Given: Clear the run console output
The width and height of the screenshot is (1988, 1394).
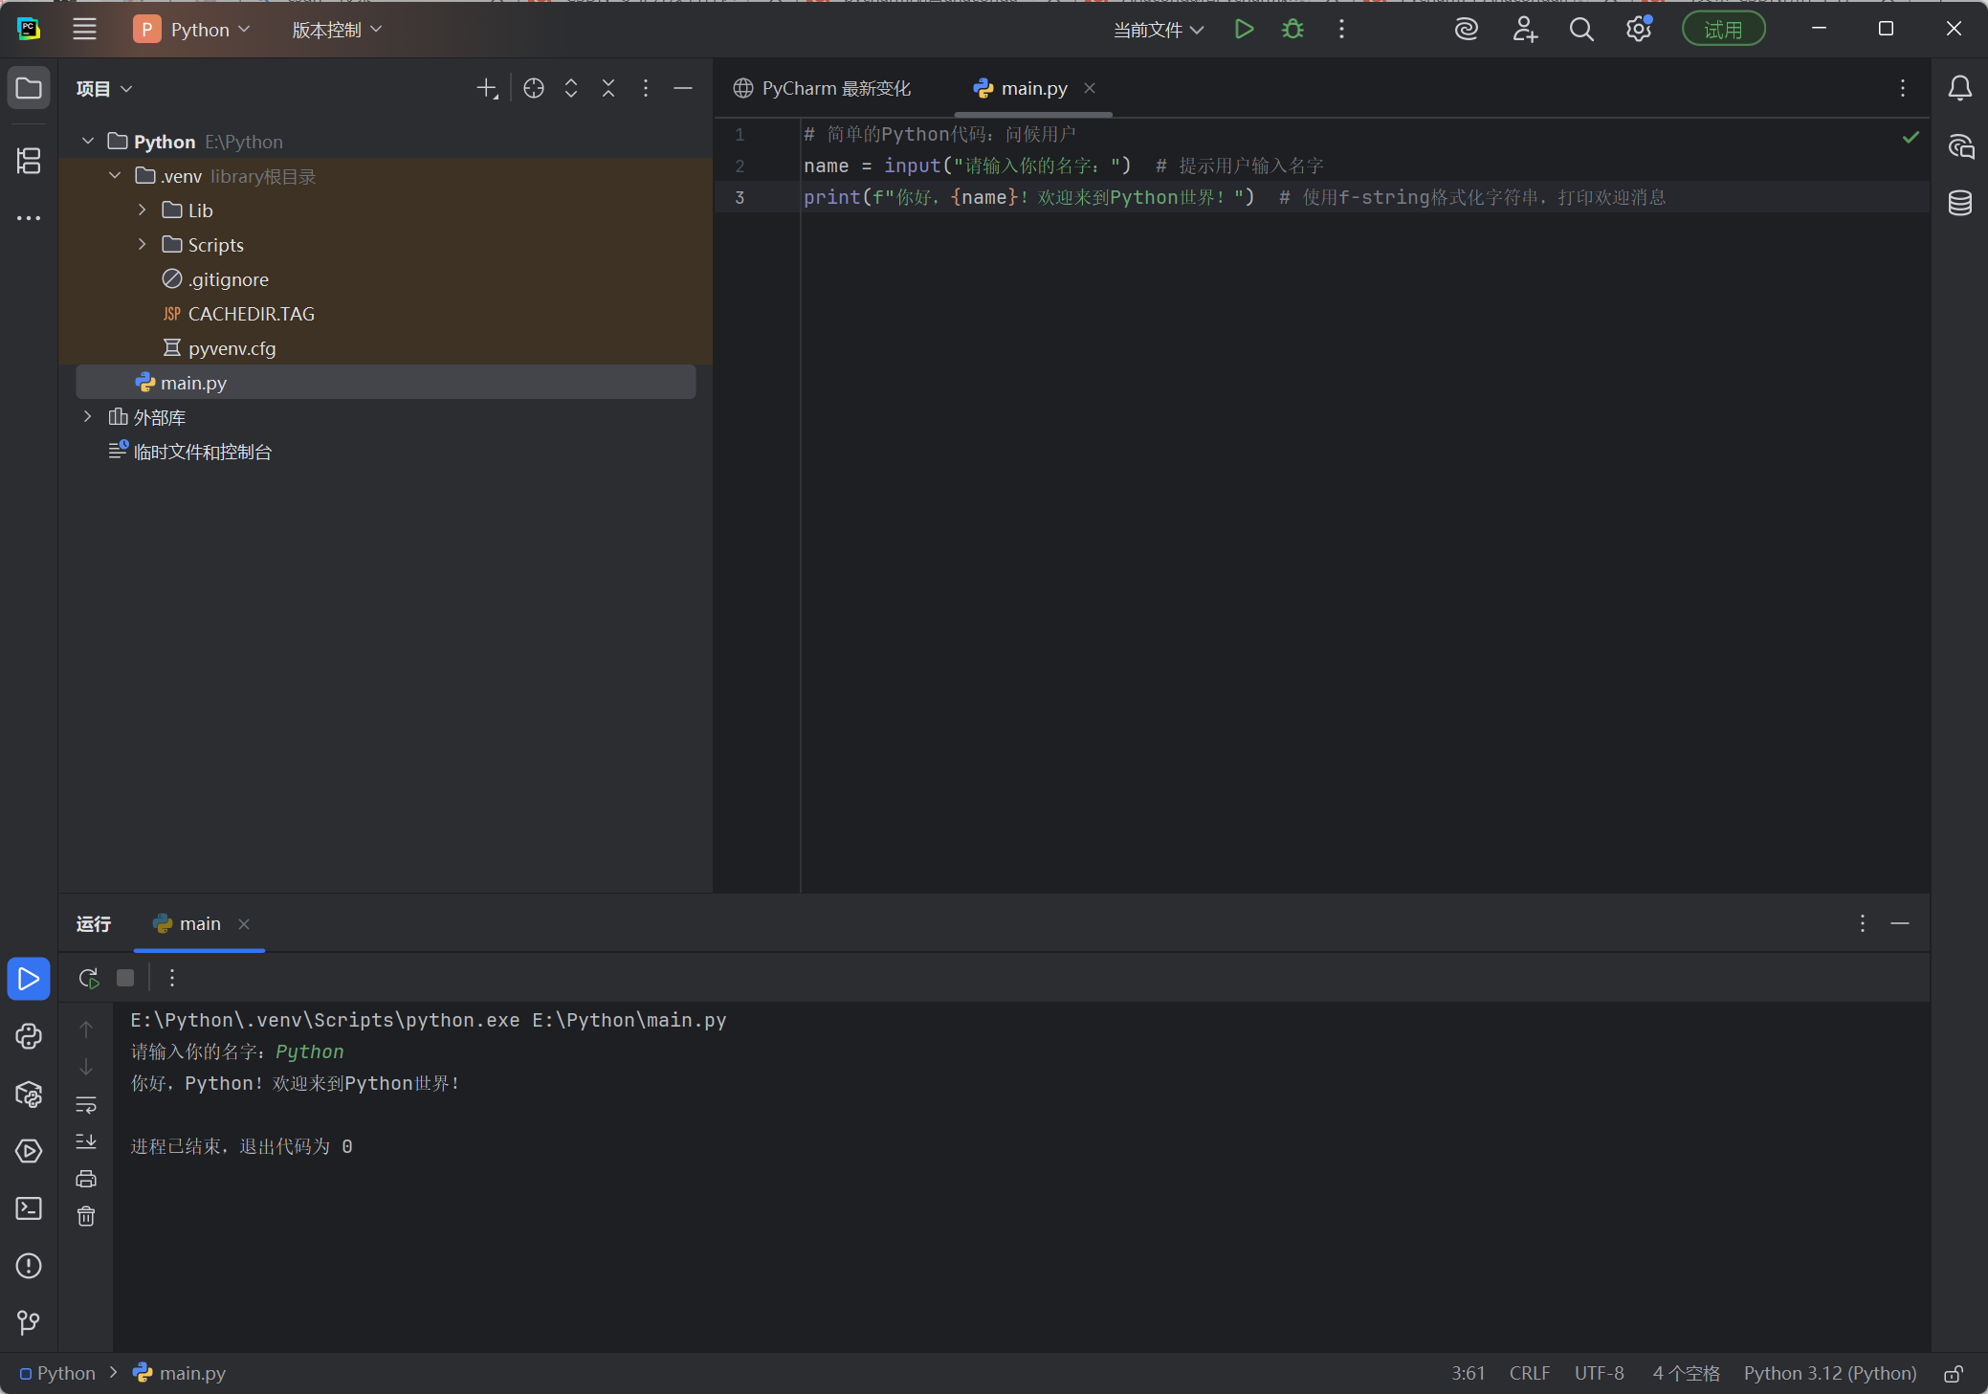Looking at the screenshot, I should coord(87,1216).
